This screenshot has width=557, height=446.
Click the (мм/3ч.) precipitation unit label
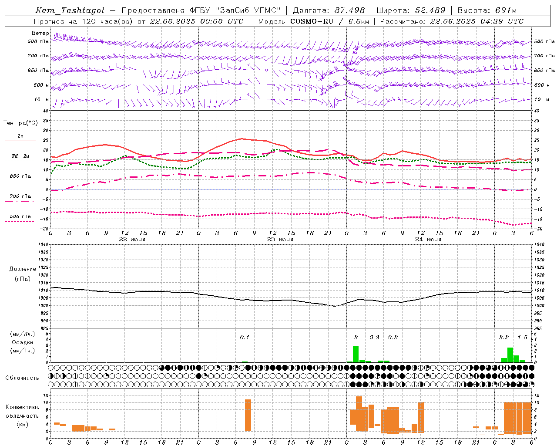tap(23, 334)
